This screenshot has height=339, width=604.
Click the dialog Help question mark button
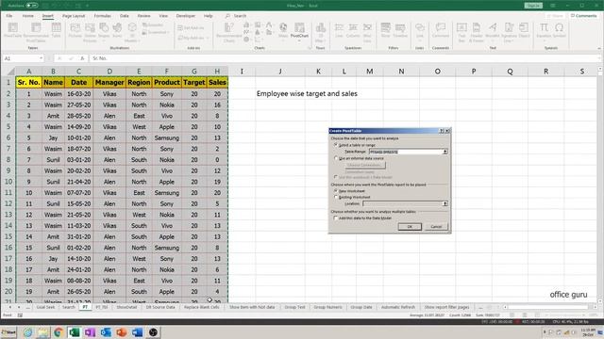pyautogui.click(x=442, y=131)
